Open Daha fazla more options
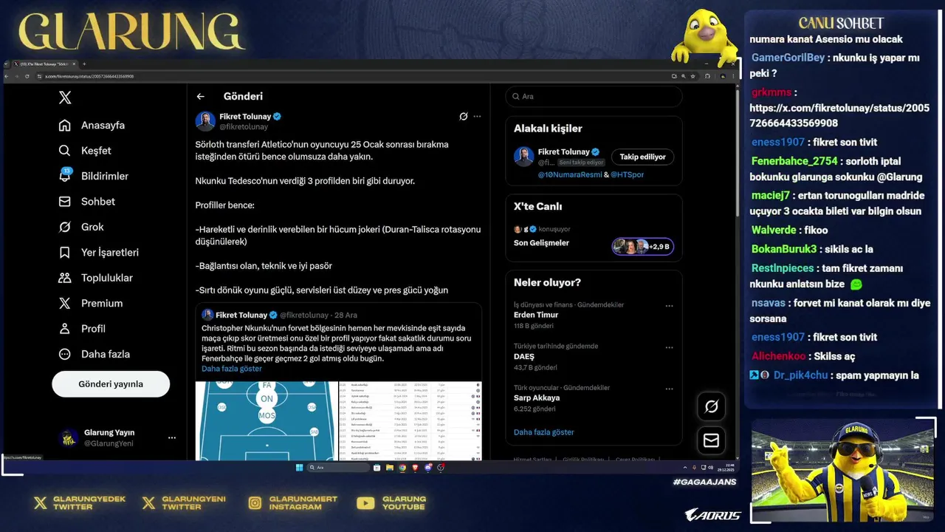Viewport: 945px width, 532px height. click(x=94, y=354)
